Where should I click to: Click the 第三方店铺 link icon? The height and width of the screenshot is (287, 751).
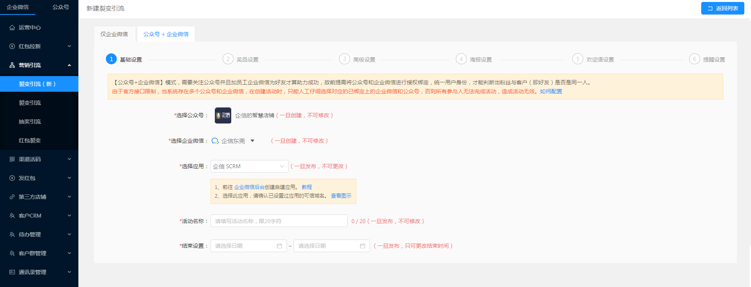pyautogui.click(x=12, y=197)
